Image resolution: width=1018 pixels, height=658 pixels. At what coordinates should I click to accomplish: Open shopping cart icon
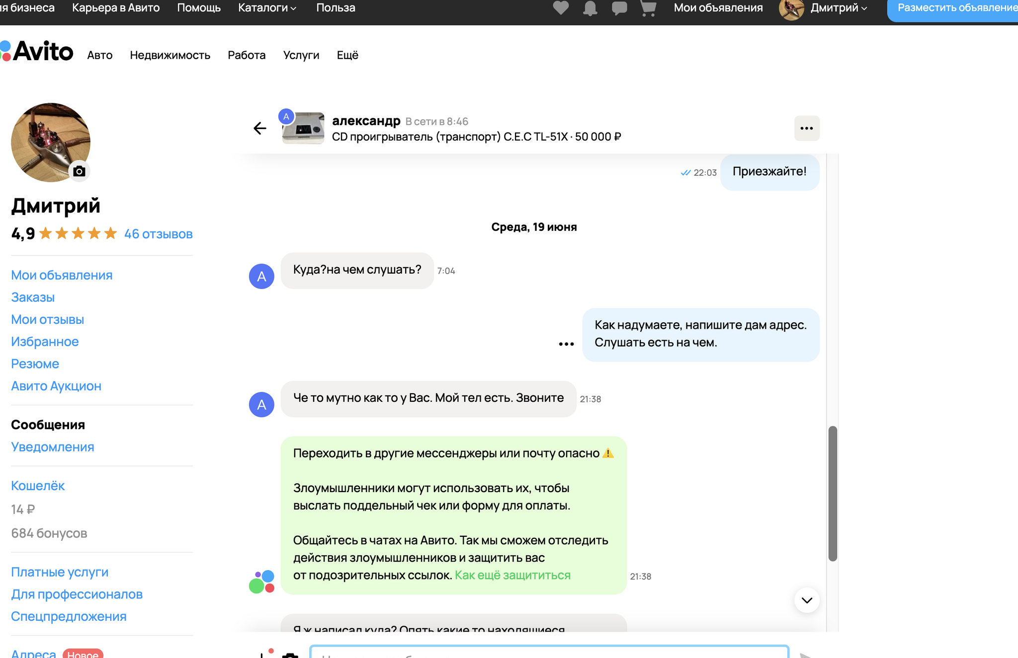click(648, 8)
